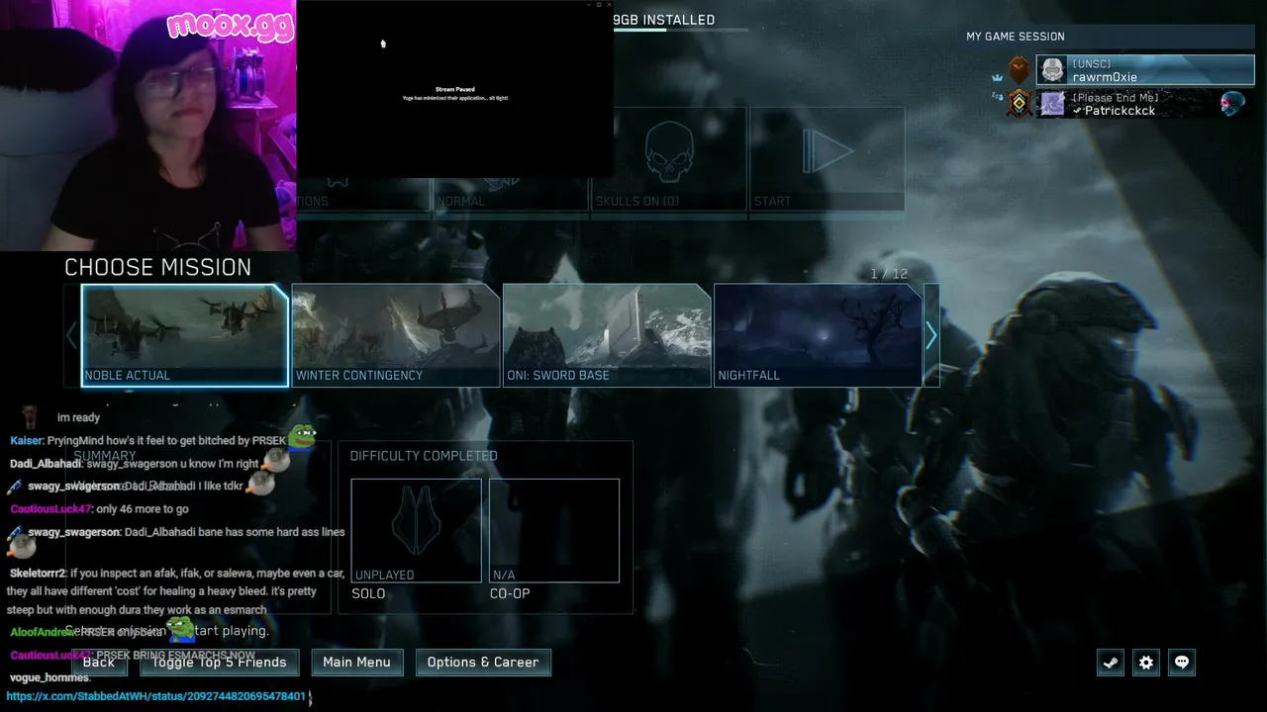Select the ONI: Sword Base mission
Screen dimensions: 1267x712
pos(607,335)
